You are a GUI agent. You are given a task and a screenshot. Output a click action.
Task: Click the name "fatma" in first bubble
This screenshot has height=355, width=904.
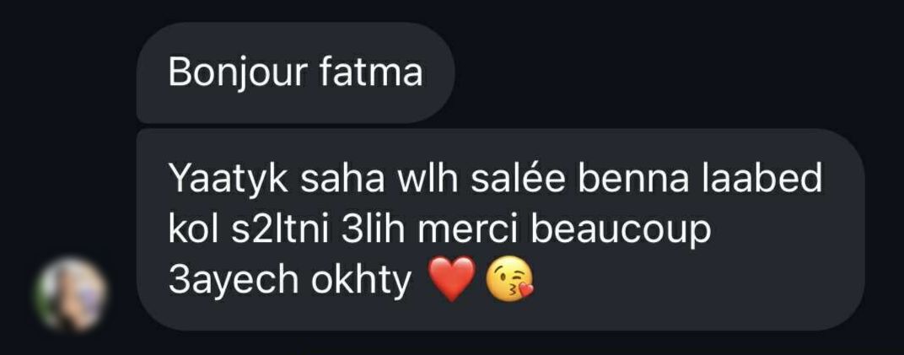[x=371, y=72]
